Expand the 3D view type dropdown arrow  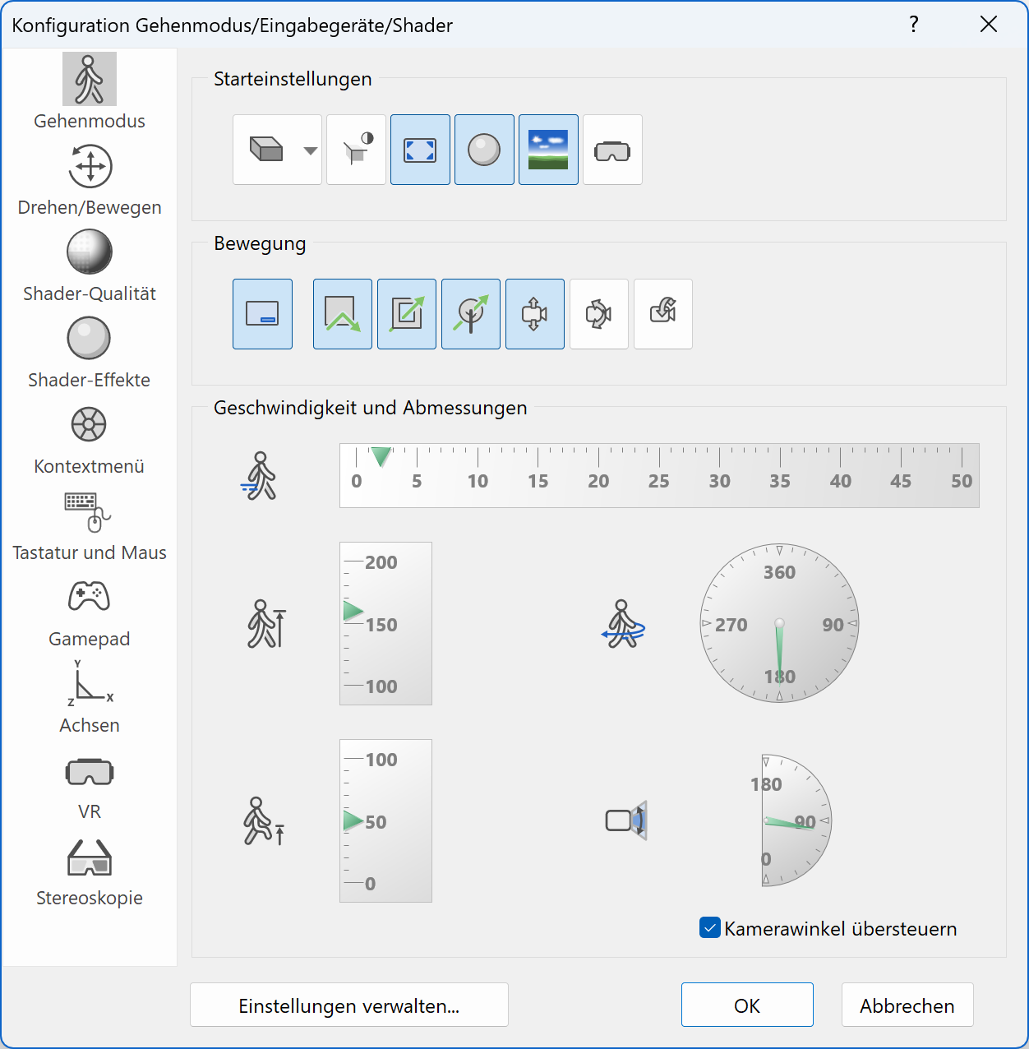310,150
